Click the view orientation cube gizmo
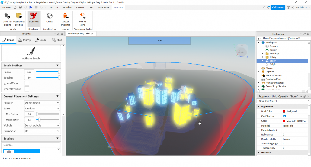311x167 pixels. pyautogui.click(x=242, y=51)
